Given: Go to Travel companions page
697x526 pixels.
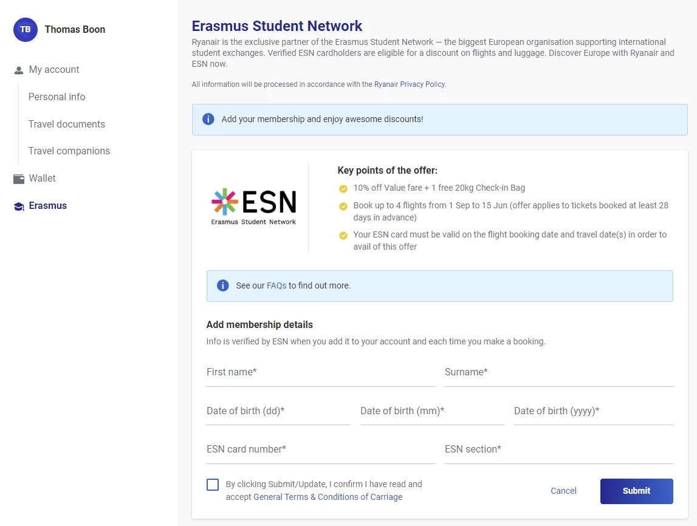Looking at the screenshot, I should click(x=69, y=151).
